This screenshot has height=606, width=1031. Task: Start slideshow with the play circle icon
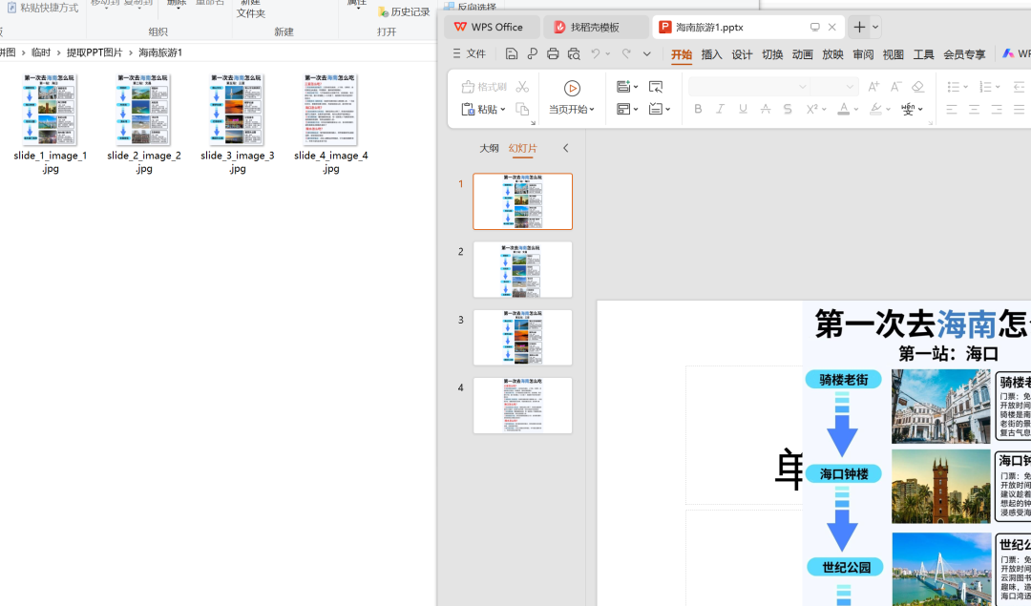[572, 88]
